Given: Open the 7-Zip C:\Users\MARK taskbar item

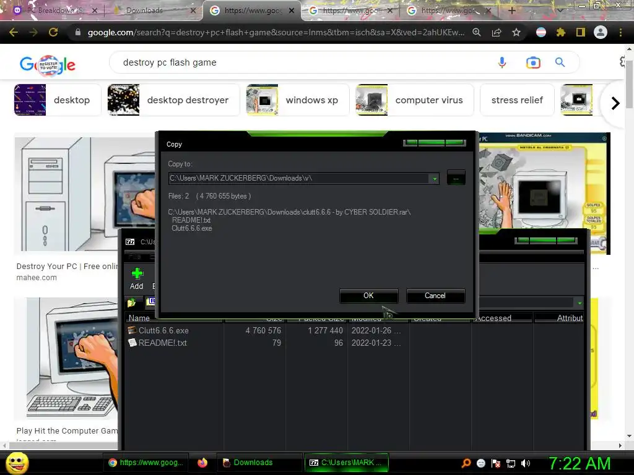Looking at the screenshot, I should (x=346, y=463).
